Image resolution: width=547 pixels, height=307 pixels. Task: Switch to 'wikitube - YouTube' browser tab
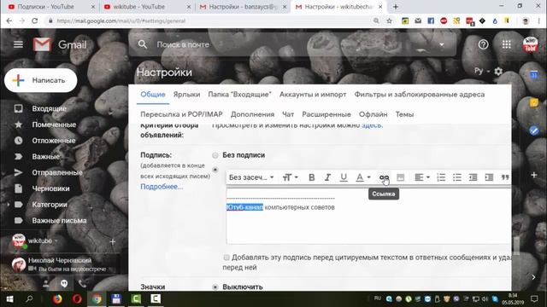click(x=146, y=7)
